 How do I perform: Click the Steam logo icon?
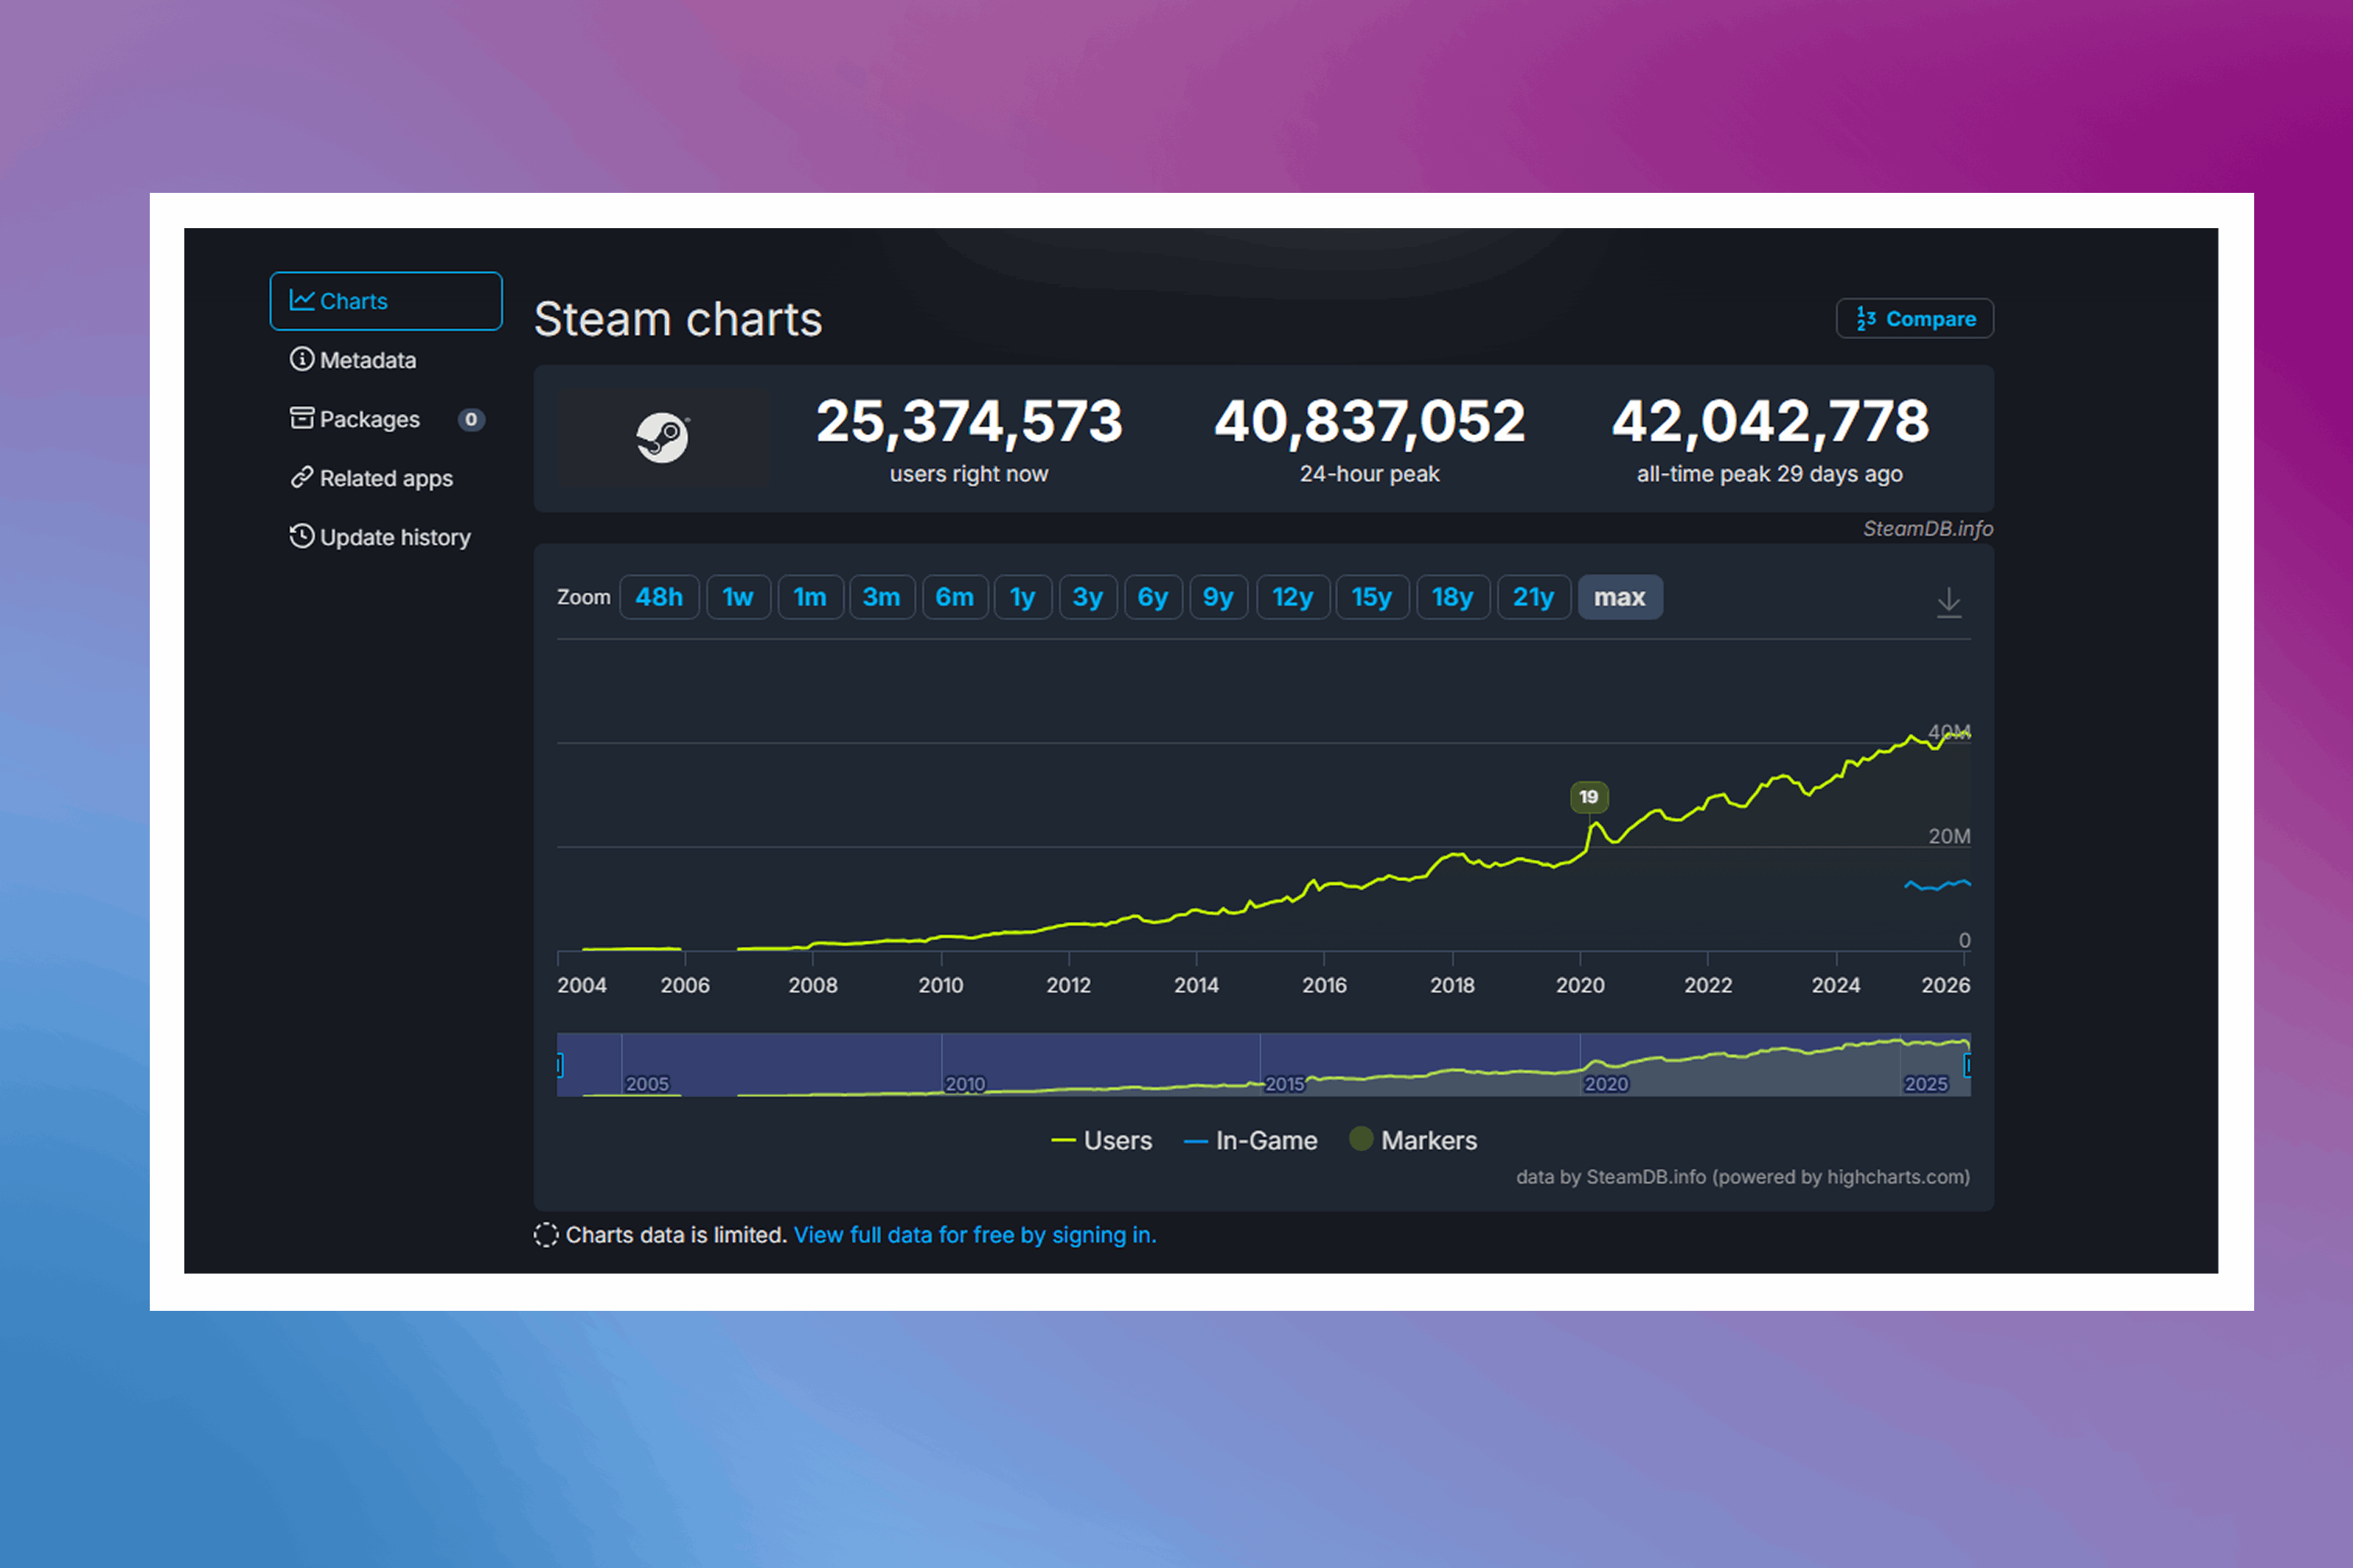pyautogui.click(x=662, y=438)
